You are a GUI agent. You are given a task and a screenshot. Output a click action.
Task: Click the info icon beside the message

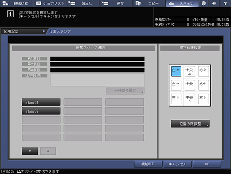pyautogui.click(x=10, y=14)
